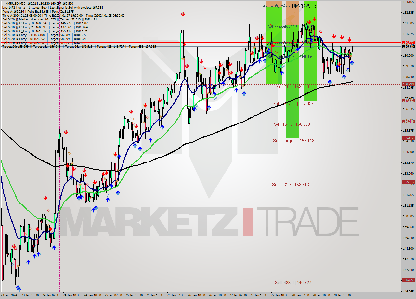Click the '24 Jan 02:30' time label
Viewport: 416px width, 299px height.
(x=52, y=296)
